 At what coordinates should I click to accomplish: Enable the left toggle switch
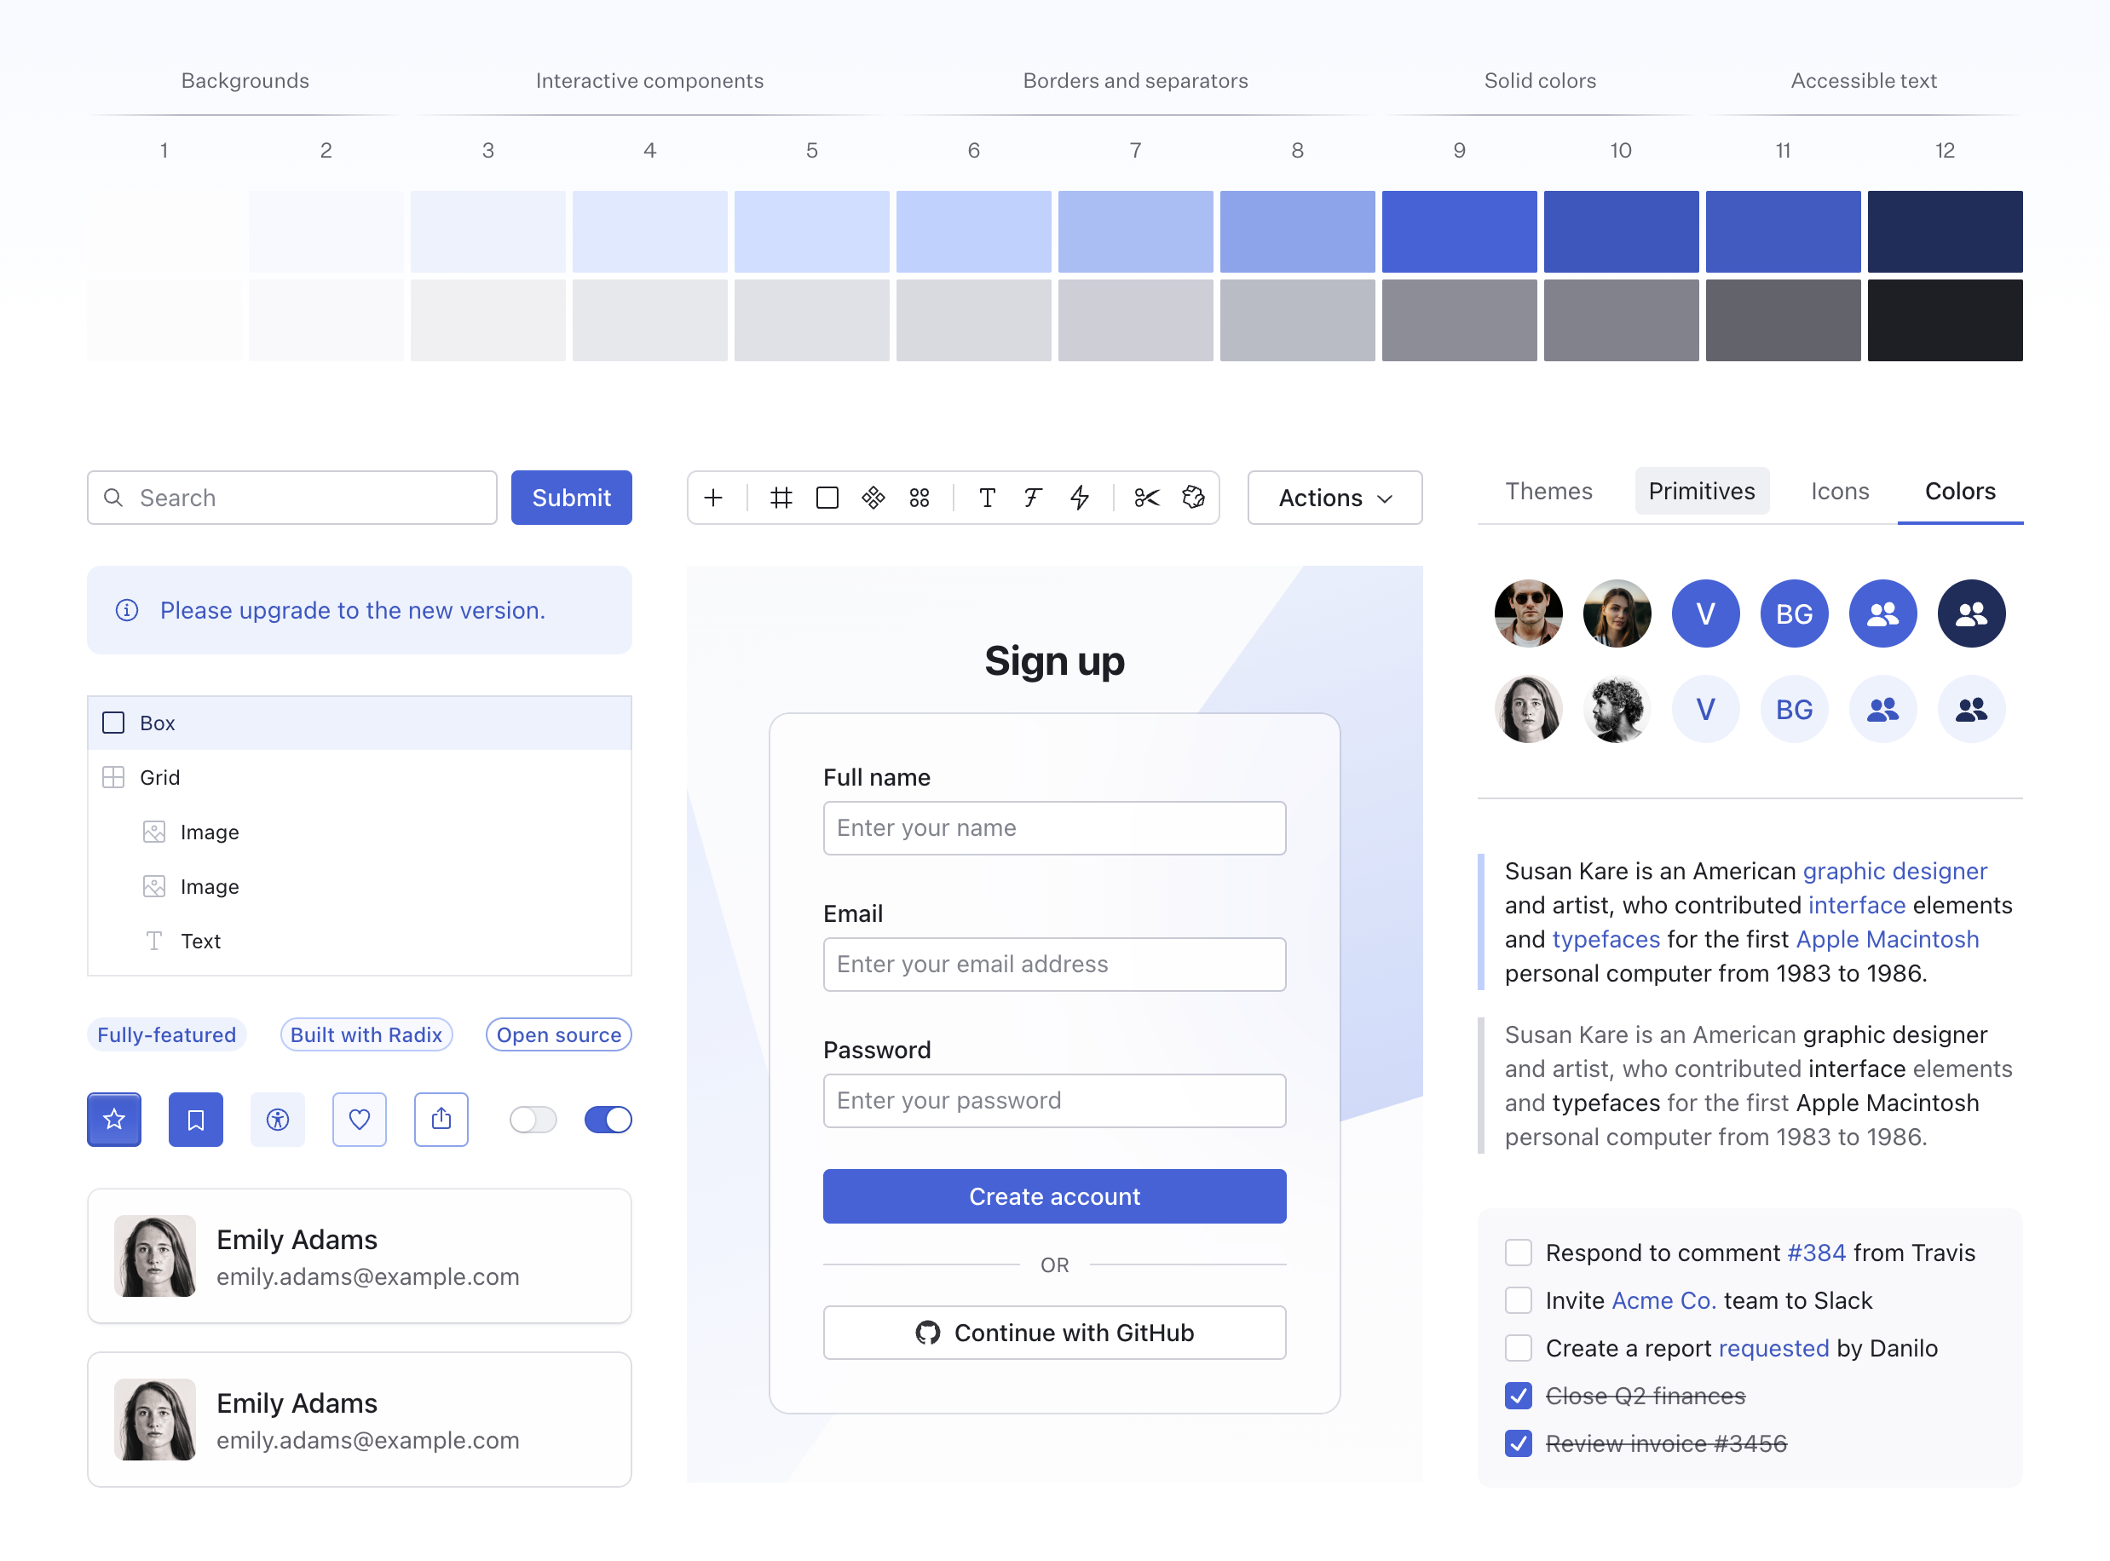532,1120
